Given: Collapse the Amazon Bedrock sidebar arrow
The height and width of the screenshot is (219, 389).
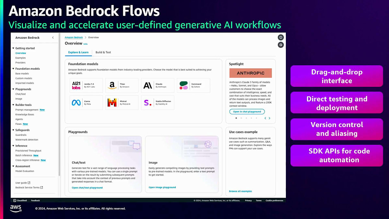Looking at the screenshot, I should click(x=53, y=38).
